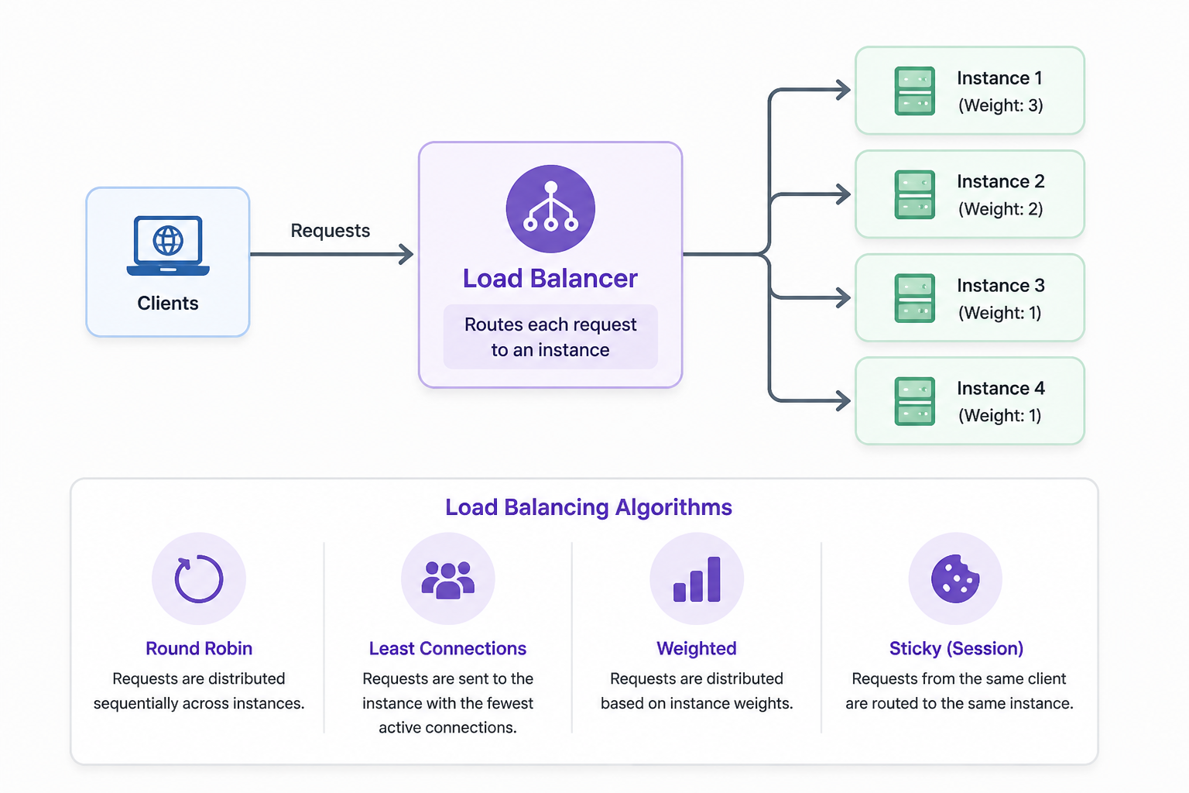Click the Weighted bar chart icon
Screen dimensions: 1189x793
(697, 578)
